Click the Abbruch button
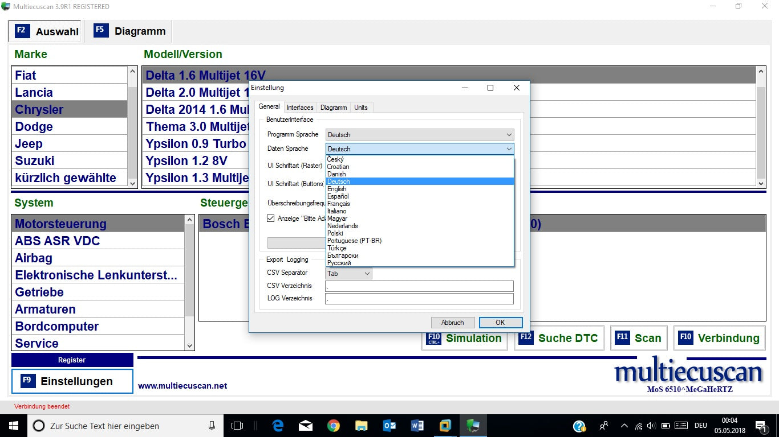This screenshot has width=779, height=437. (x=452, y=323)
